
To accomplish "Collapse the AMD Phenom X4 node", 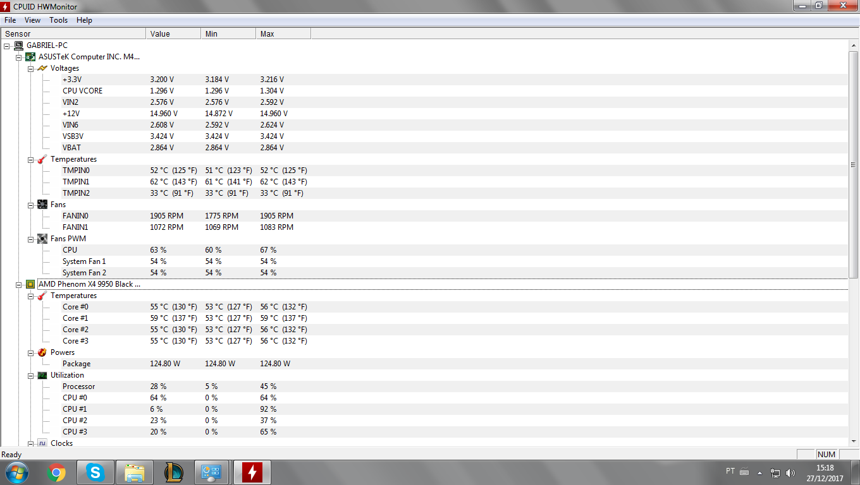I will tap(18, 284).
